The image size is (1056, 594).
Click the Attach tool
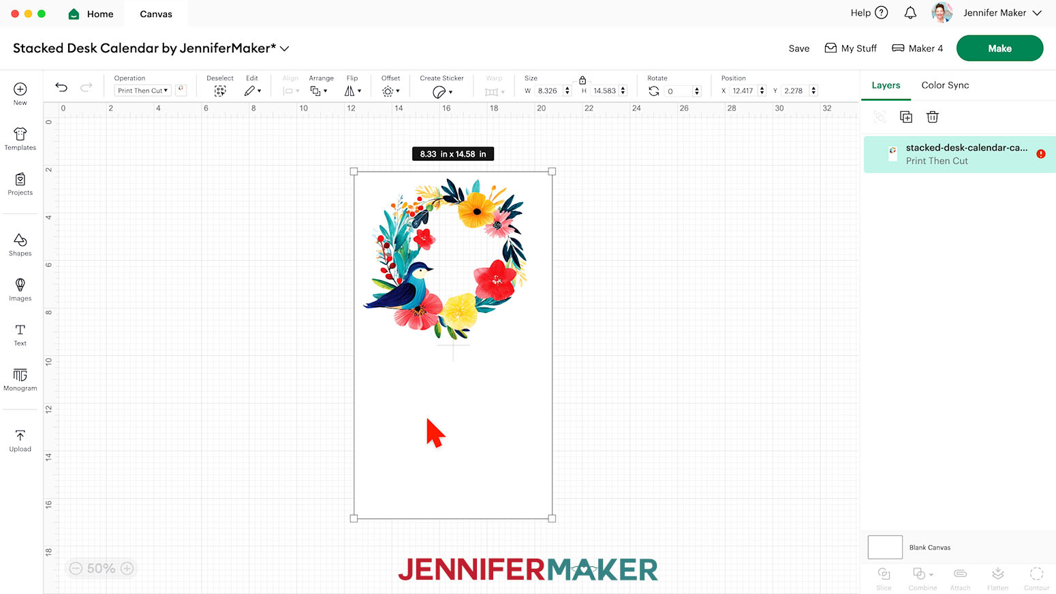tap(960, 578)
